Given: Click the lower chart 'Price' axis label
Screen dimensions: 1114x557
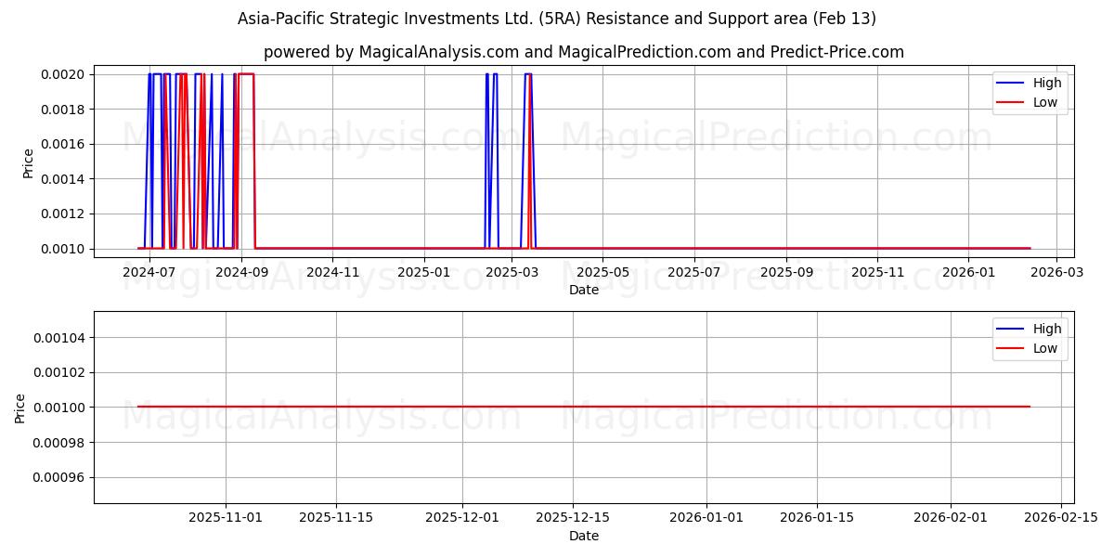Looking at the screenshot, I should pos(20,408).
